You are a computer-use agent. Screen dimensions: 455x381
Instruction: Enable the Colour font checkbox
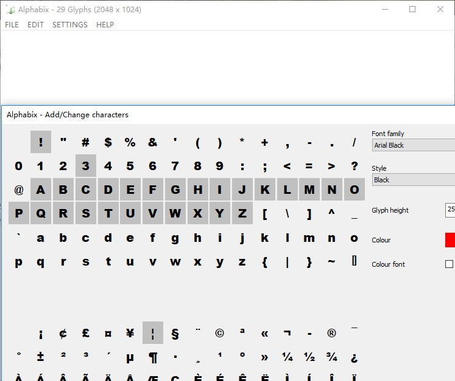point(449,264)
